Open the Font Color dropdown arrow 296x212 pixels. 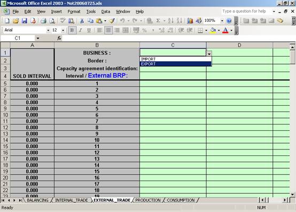tap(231, 30)
